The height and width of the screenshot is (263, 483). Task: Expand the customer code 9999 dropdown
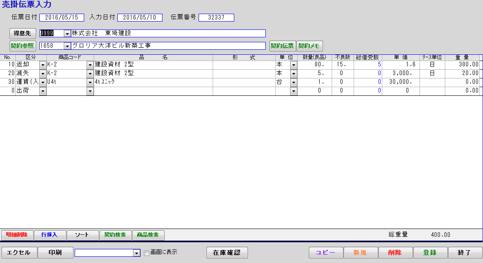coord(67,34)
